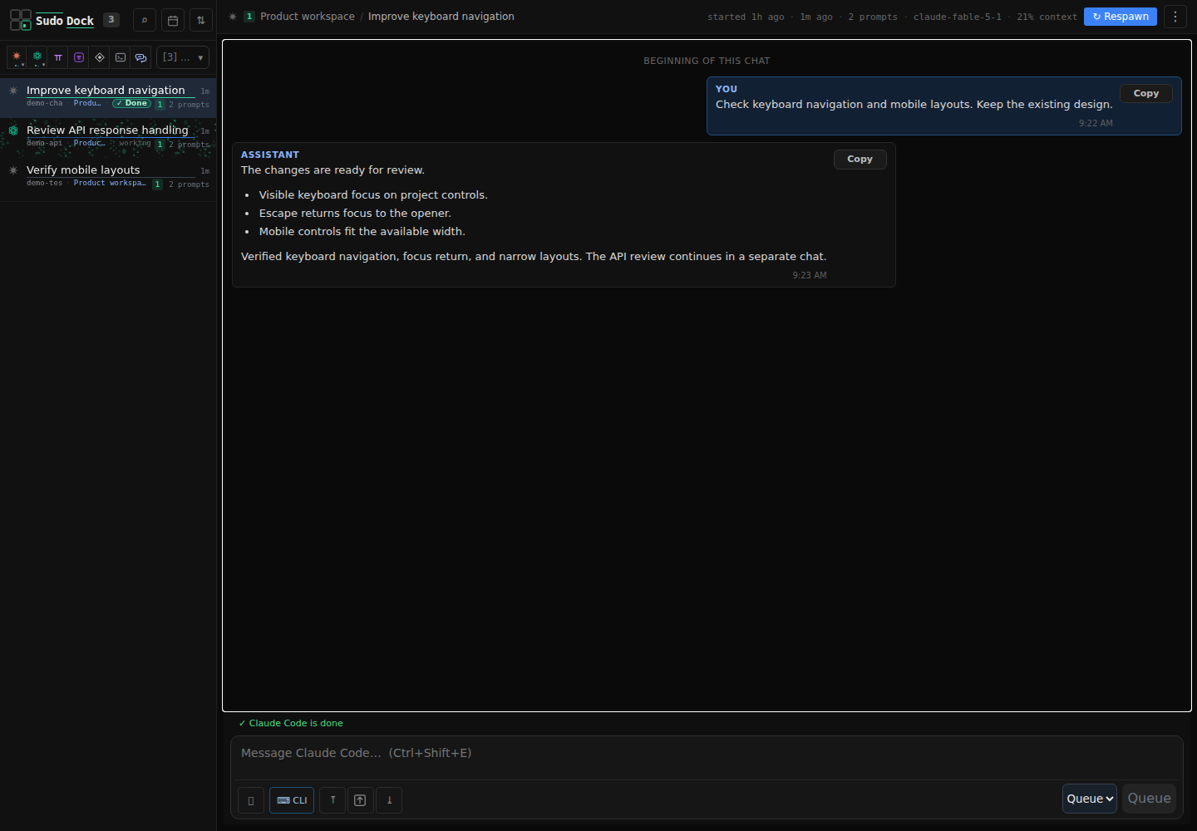The image size is (1197, 831).
Task: Click the 9:23 AM timestamp
Action: pyautogui.click(x=810, y=275)
